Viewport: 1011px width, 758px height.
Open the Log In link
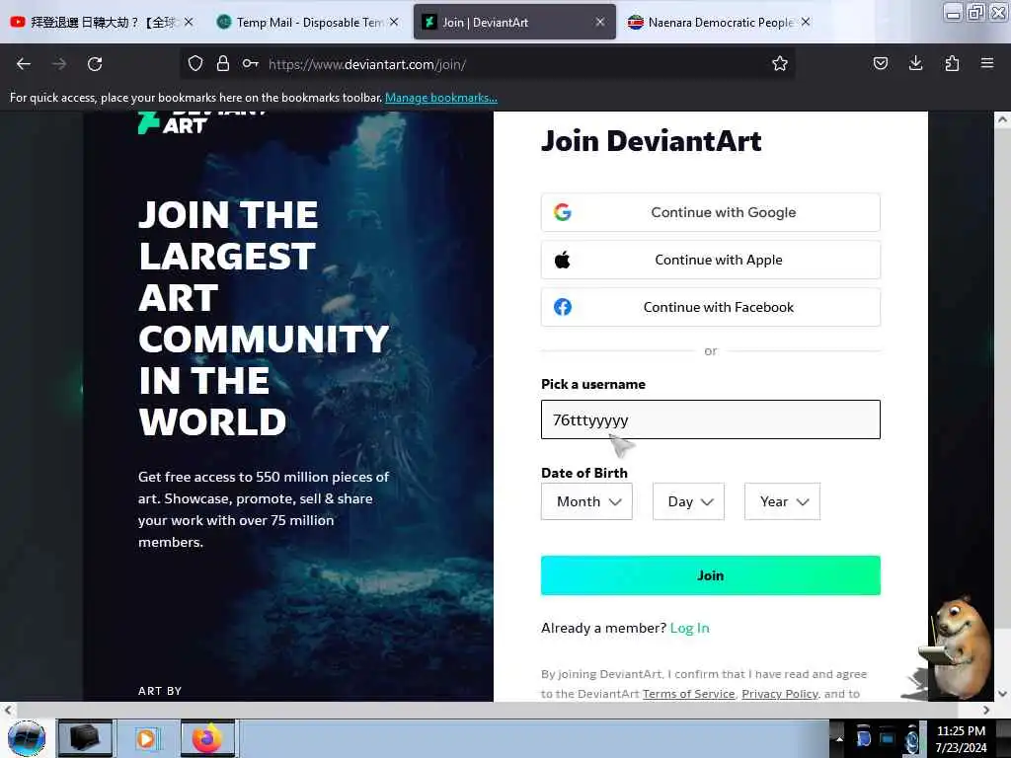689,628
